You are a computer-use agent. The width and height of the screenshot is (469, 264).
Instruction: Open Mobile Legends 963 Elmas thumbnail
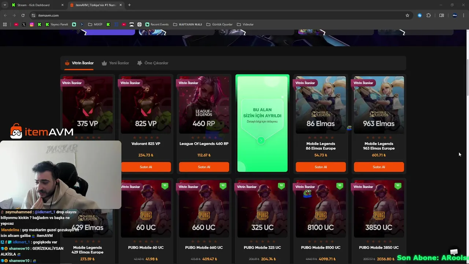point(379,105)
